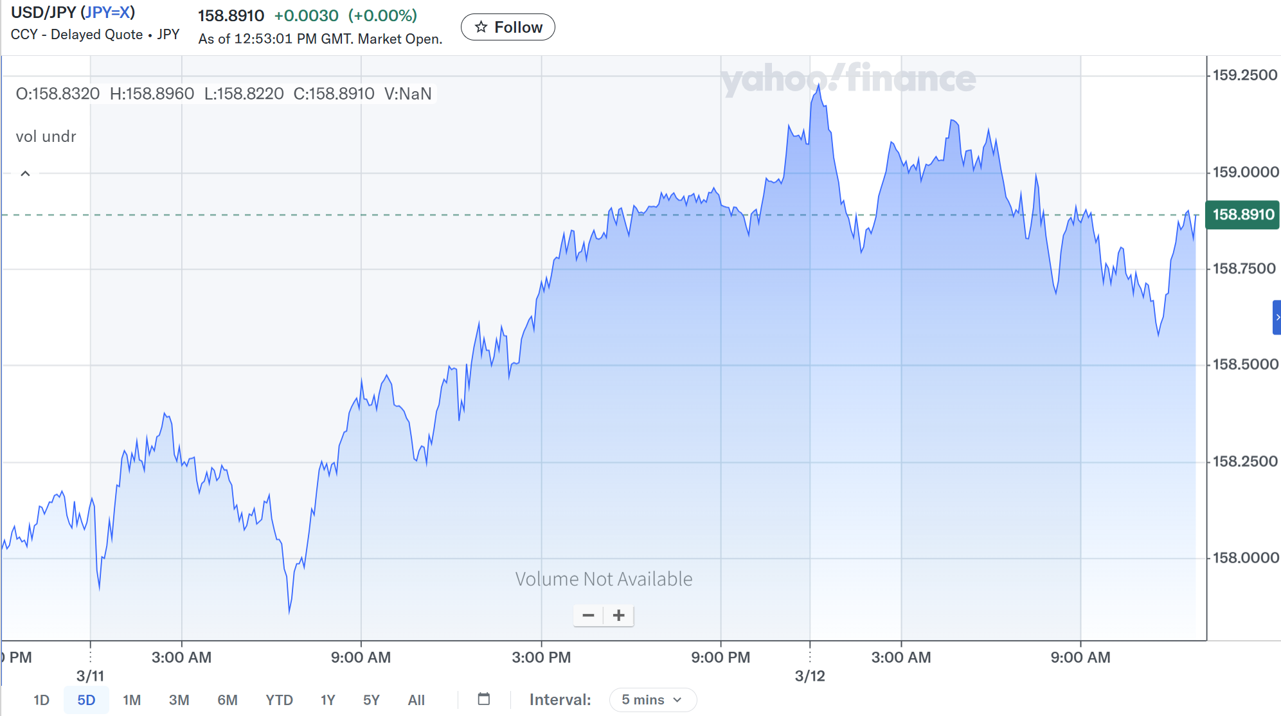The image size is (1281, 716).
Task: Select the 1Y range option
Action: tap(328, 700)
